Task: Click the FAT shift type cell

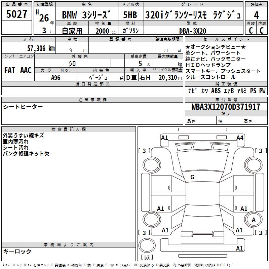Action: pos(10,70)
